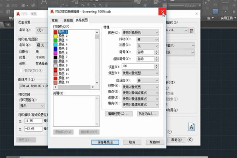Click the 淡显 spinner arrows

156,66
